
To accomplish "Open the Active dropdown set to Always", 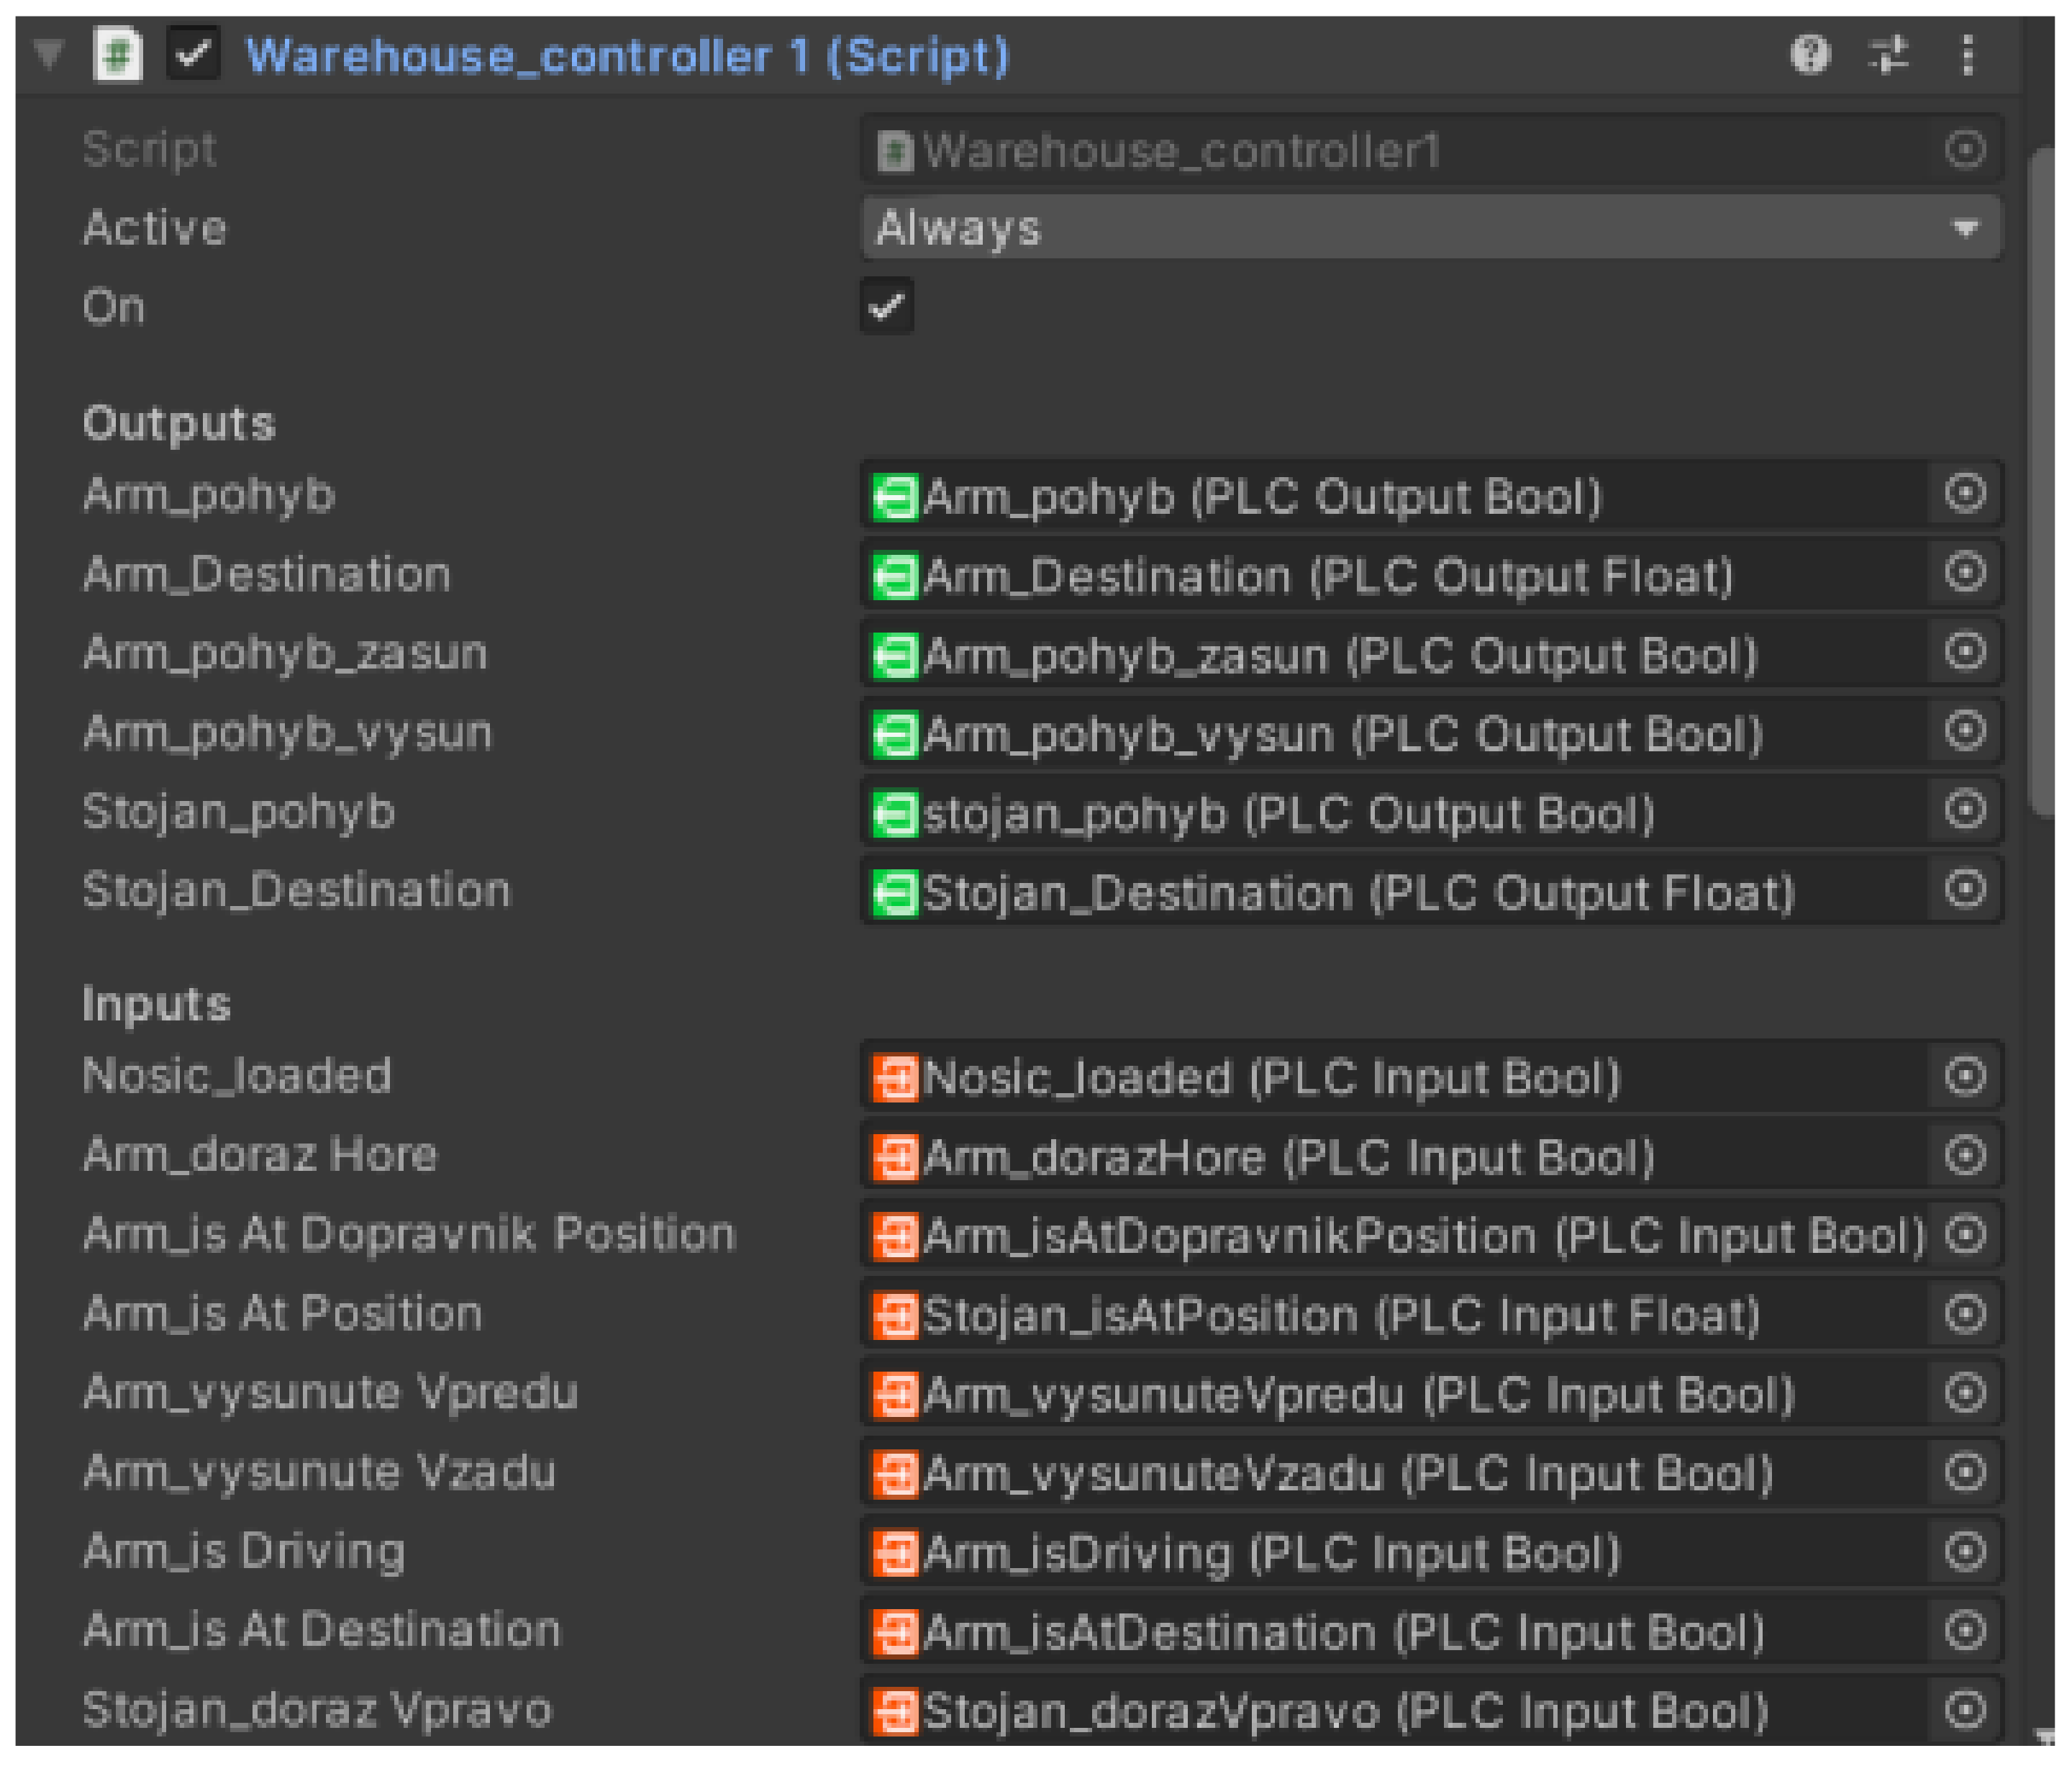I will [x=1430, y=228].
